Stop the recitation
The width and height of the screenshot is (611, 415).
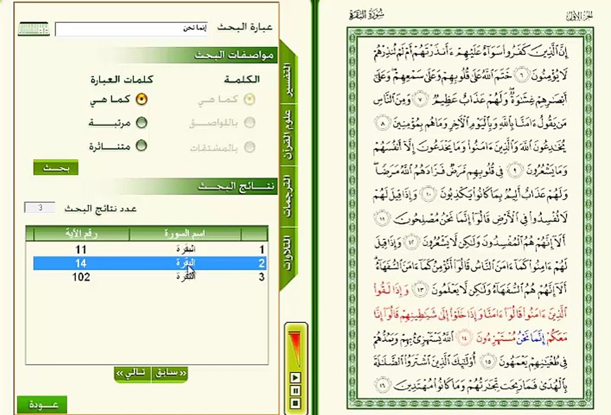point(295,403)
